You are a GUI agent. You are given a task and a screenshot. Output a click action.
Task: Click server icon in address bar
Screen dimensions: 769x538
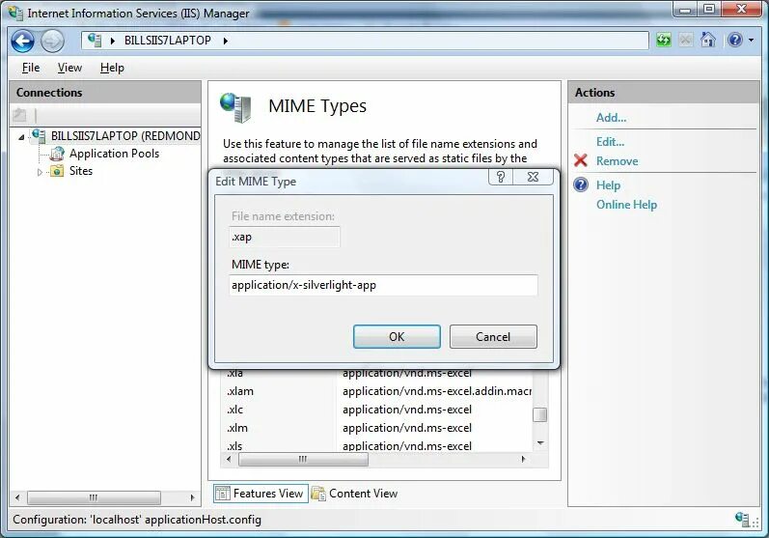click(x=95, y=41)
